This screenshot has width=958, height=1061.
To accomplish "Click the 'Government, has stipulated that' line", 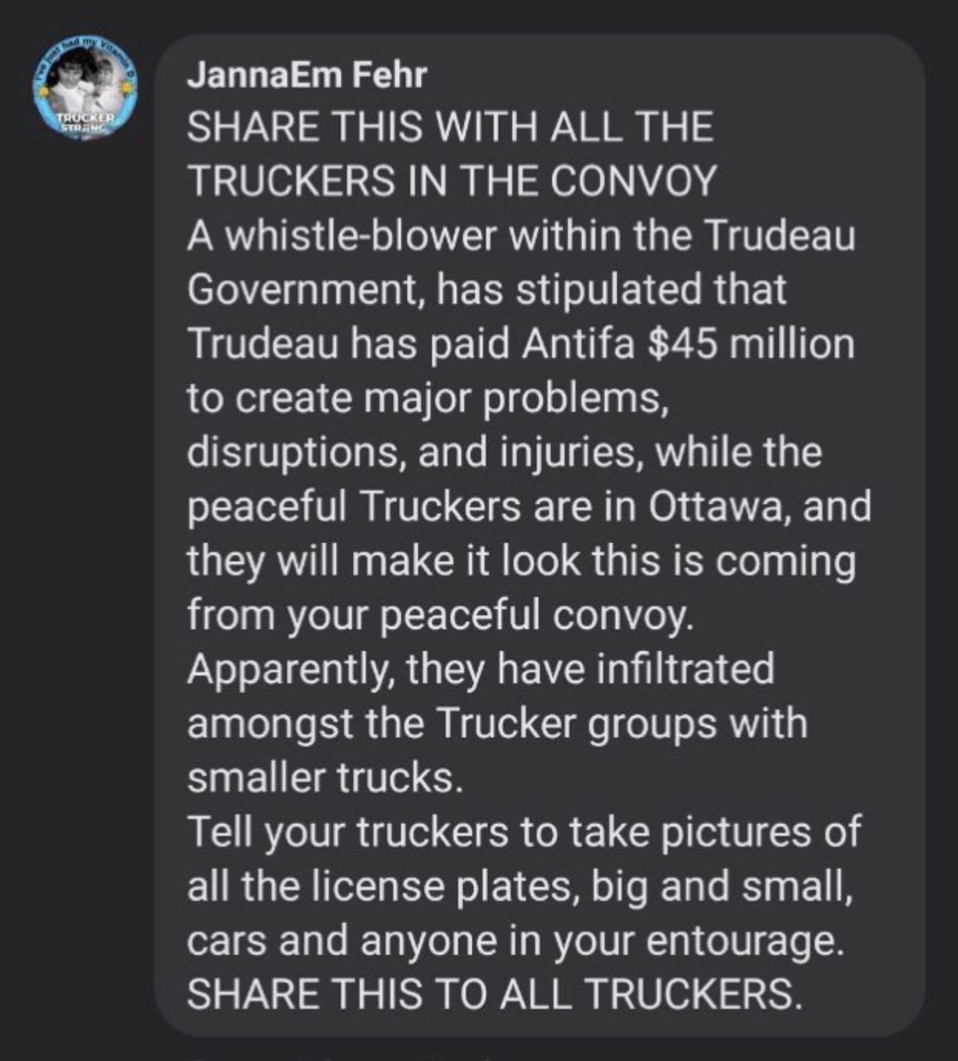I will (487, 290).
